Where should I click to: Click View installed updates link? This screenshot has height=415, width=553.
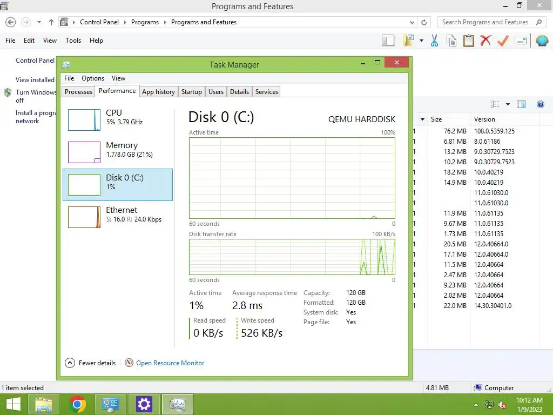35,80
